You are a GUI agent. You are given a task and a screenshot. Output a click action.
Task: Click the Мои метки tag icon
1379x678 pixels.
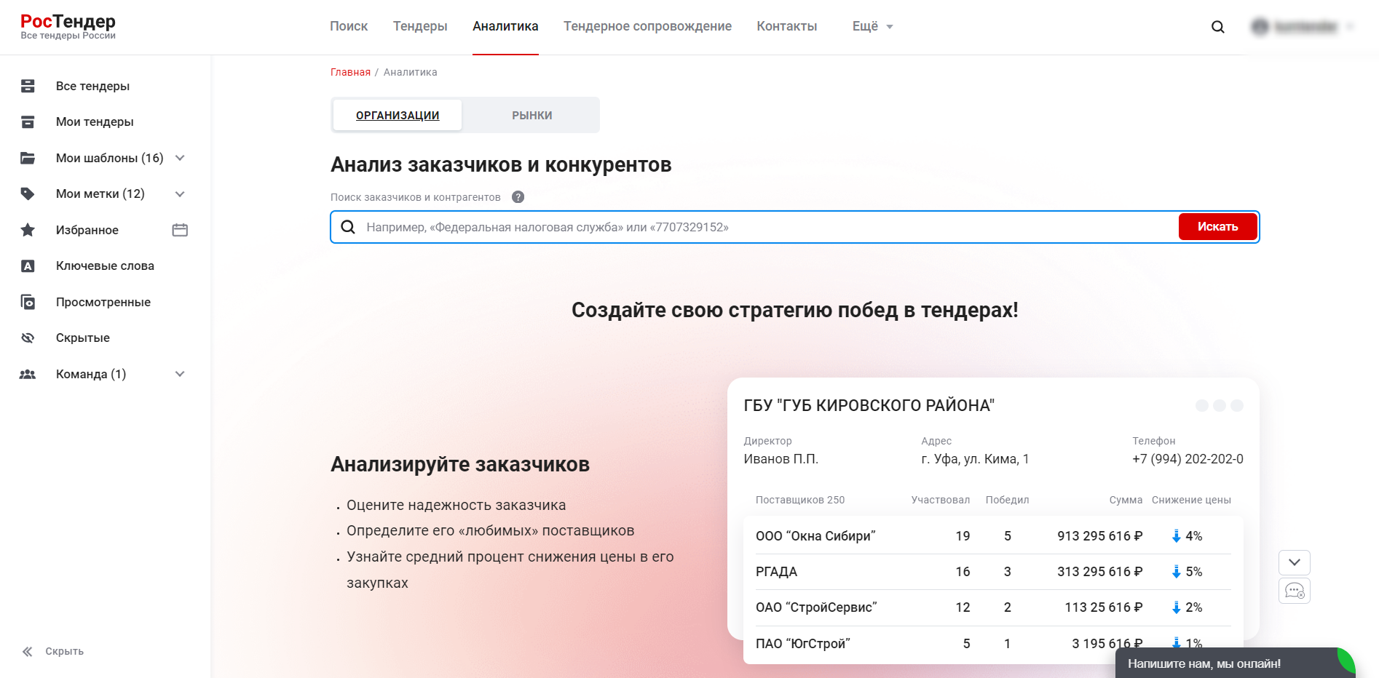(28, 194)
